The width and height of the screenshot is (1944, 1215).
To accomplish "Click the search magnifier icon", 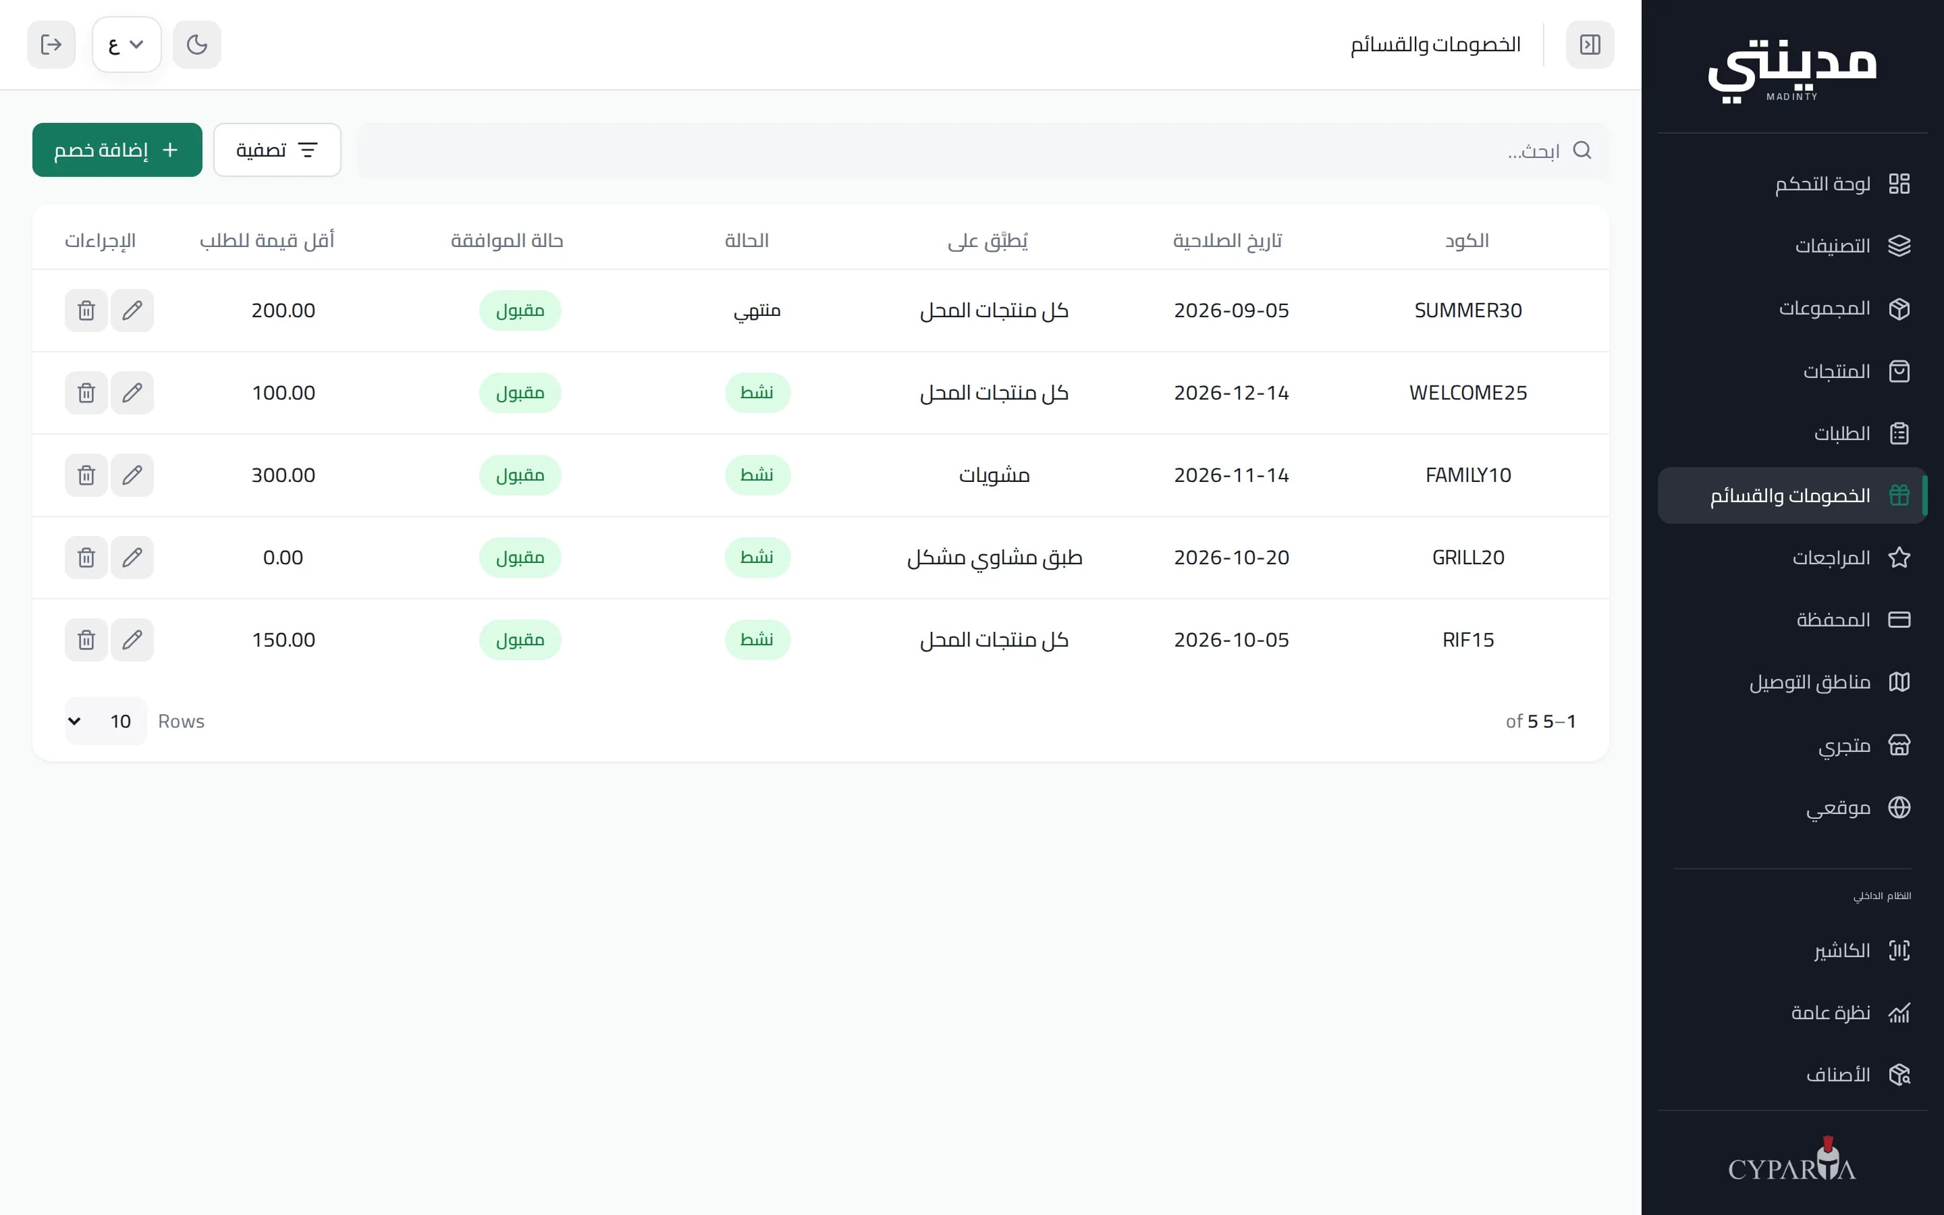I will 1582,151.
